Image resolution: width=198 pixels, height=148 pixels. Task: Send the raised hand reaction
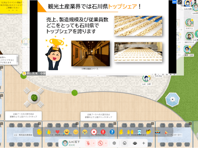121,132
